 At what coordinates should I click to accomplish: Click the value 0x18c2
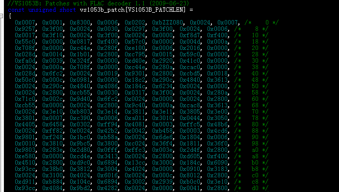135,80
